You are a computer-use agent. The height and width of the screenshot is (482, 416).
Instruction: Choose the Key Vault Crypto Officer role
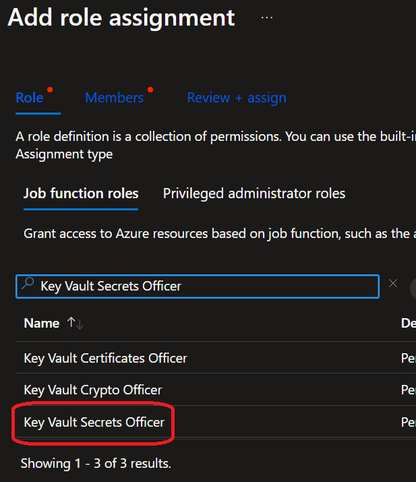[93, 390]
